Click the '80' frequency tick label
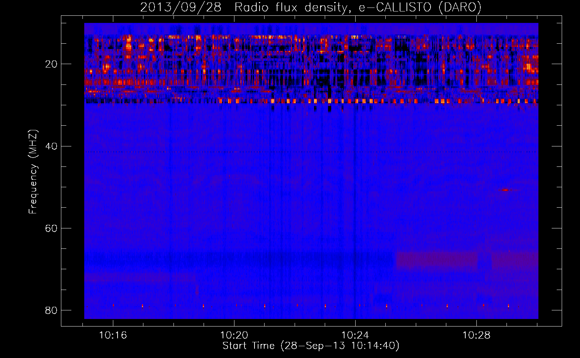 [51, 310]
